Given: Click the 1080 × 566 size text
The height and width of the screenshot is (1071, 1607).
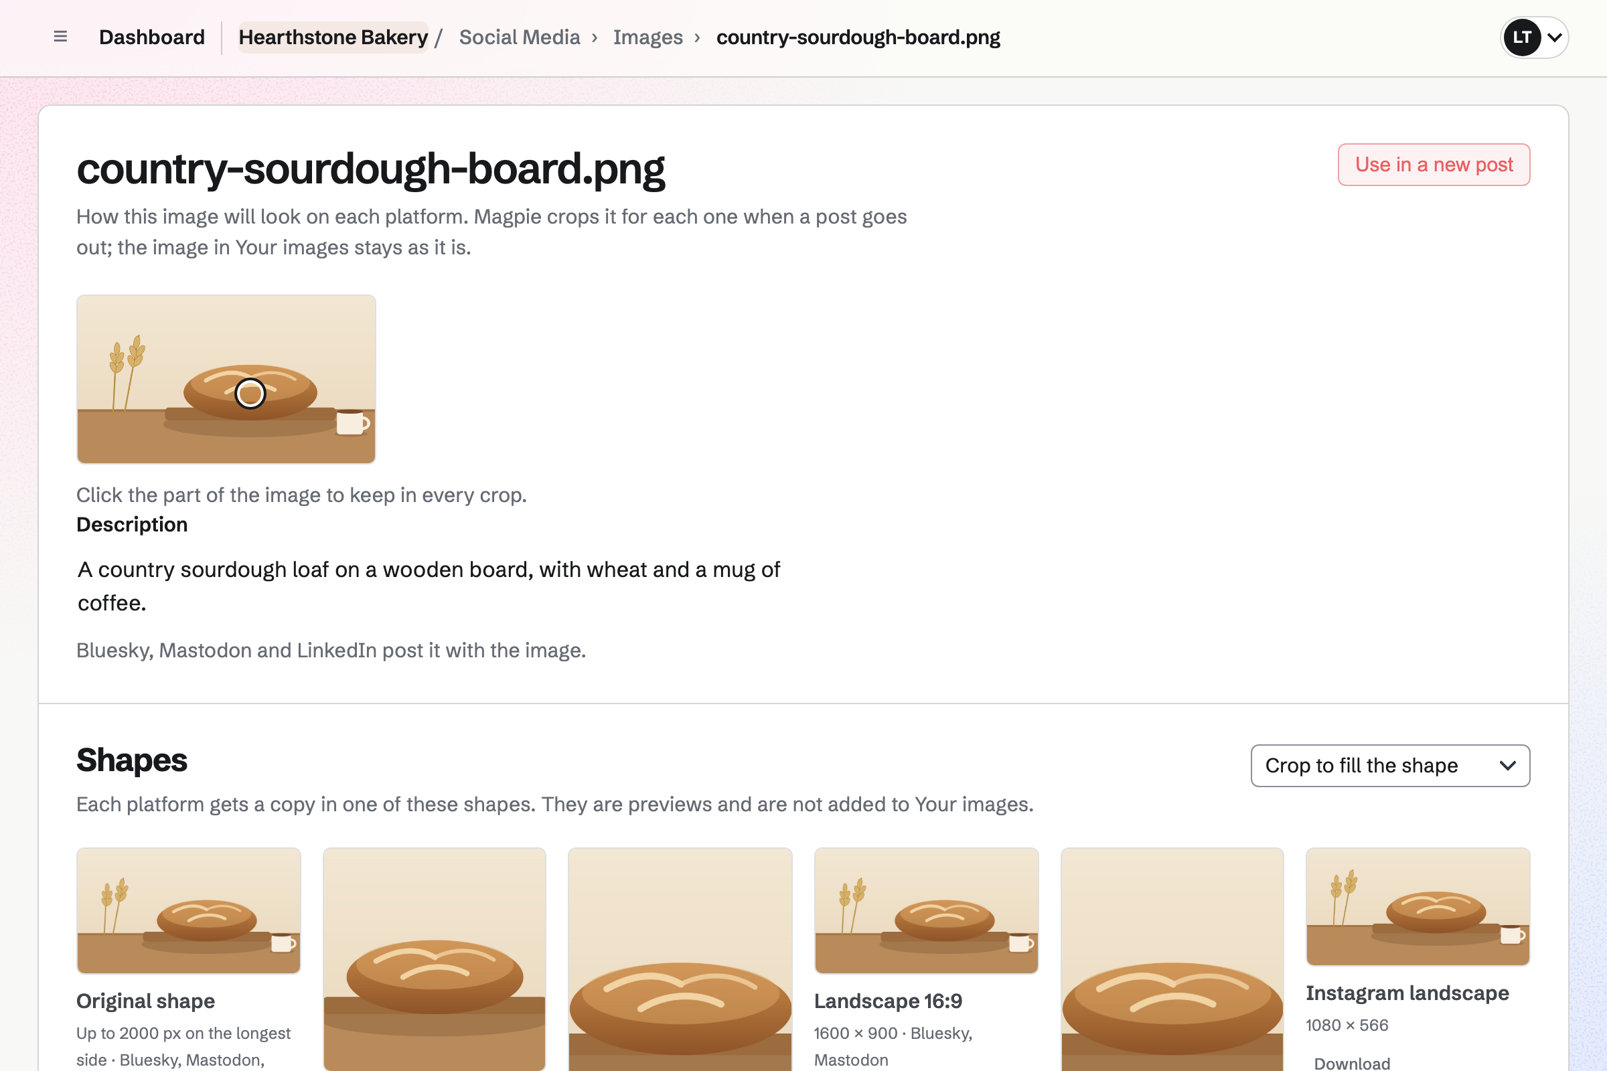Looking at the screenshot, I should tap(1346, 1025).
